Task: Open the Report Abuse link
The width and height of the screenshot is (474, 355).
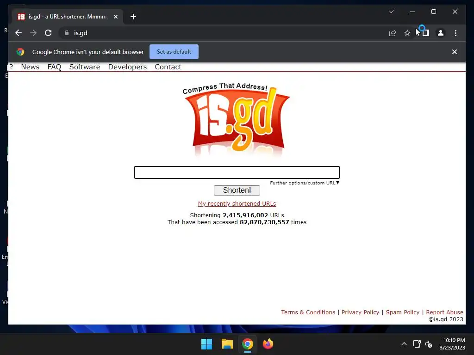Action: (444, 312)
